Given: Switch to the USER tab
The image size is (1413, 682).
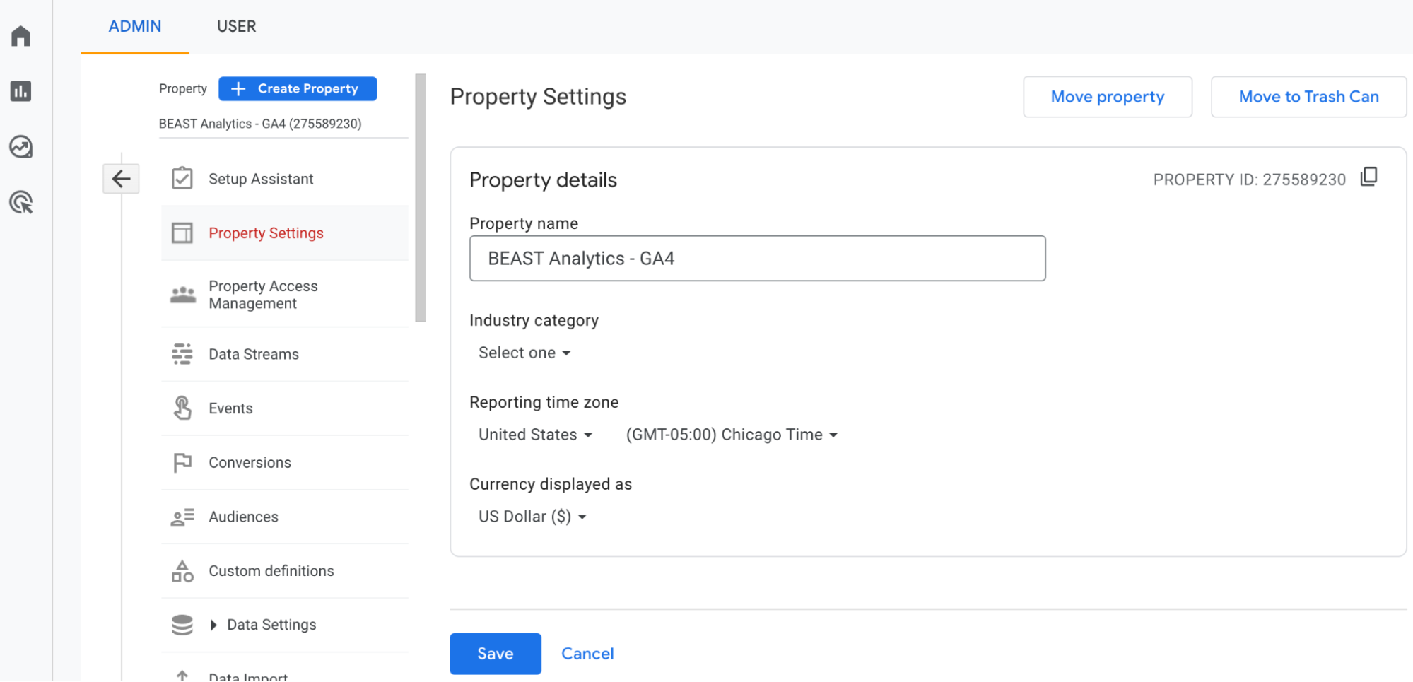Looking at the screenshot, I should tap(238, 26).
